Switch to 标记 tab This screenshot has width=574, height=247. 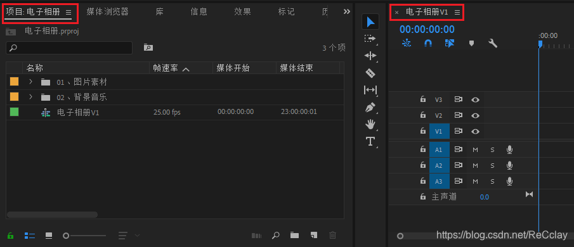pyautogui.click(x=286, y=11)
